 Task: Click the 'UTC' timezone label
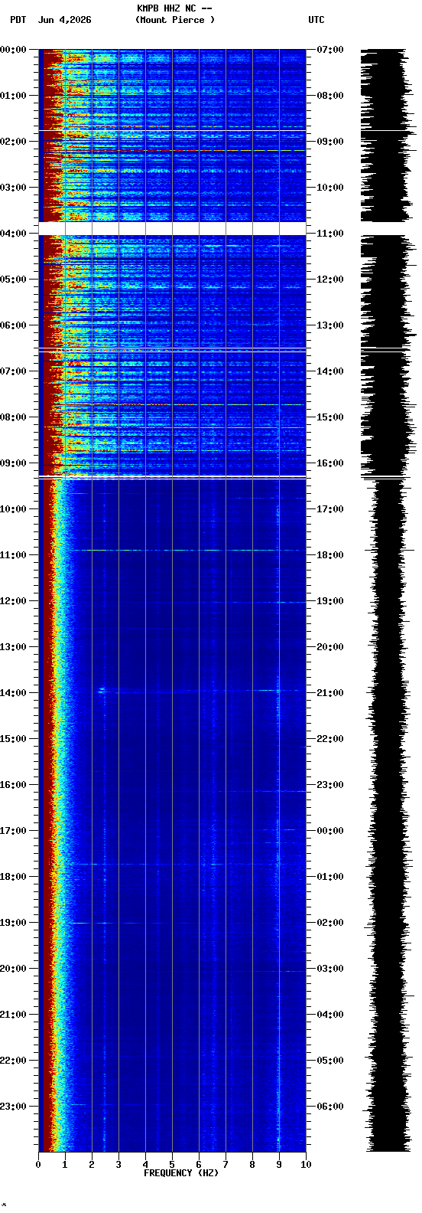click(316, 20)
